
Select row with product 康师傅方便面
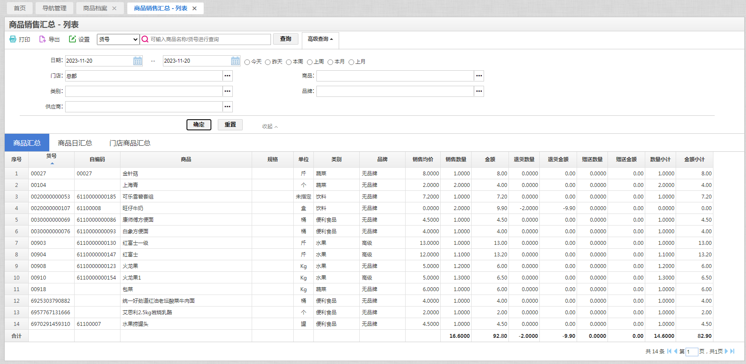359,220
